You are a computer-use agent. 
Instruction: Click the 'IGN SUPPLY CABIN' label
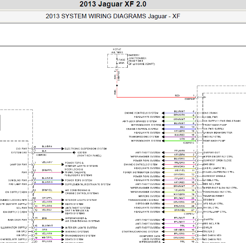pos(16,192)
